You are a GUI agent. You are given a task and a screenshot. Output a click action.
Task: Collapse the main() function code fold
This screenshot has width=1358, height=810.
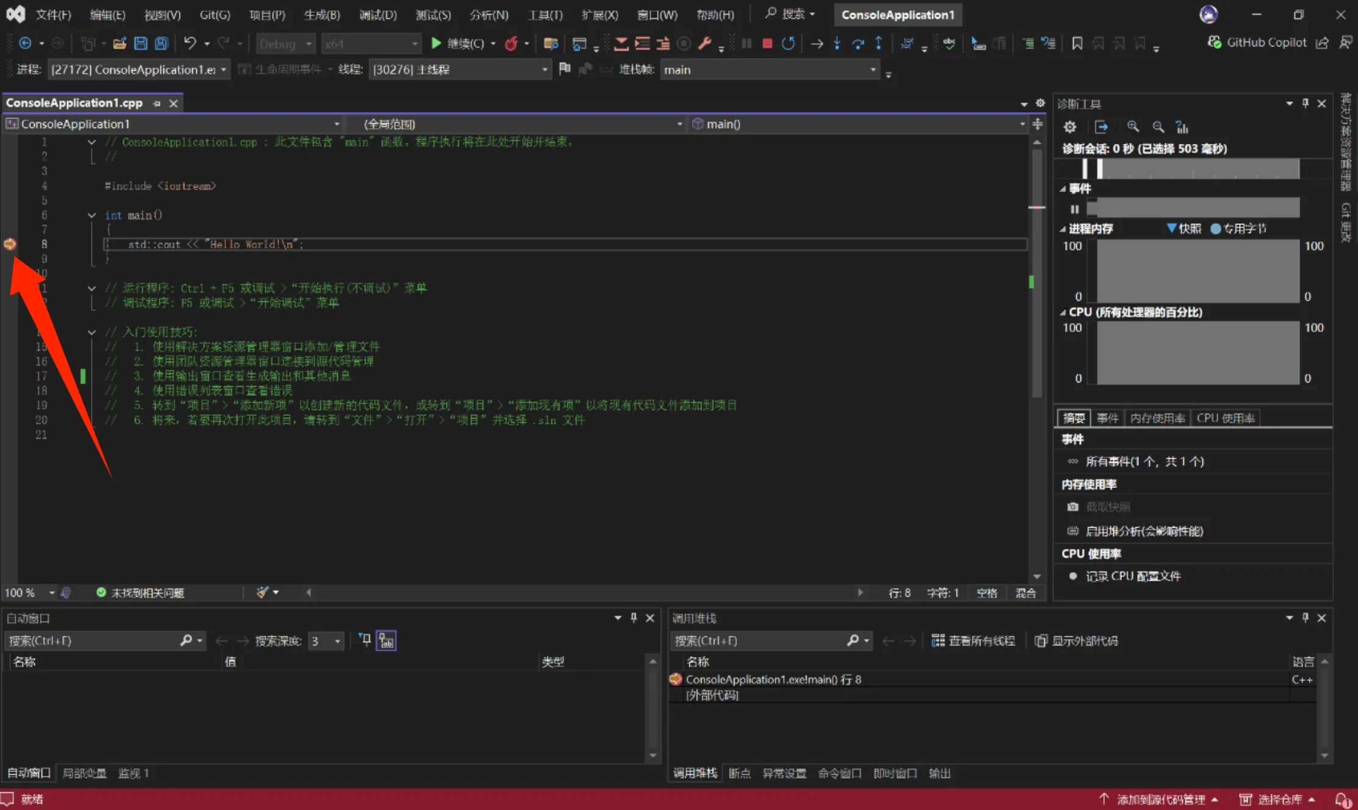92,215
